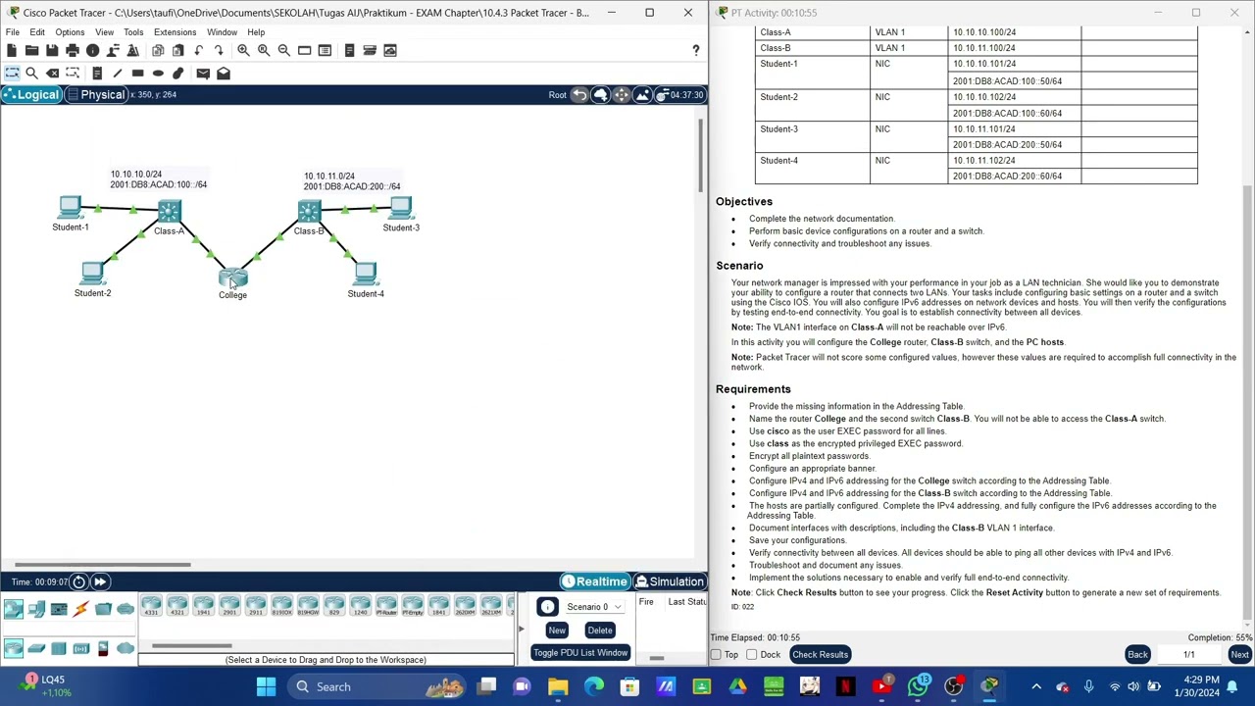Click Power Cycle Devices icon near Time
The width and height of the screenshot is (1255, 706).
(x=78, y=581)
